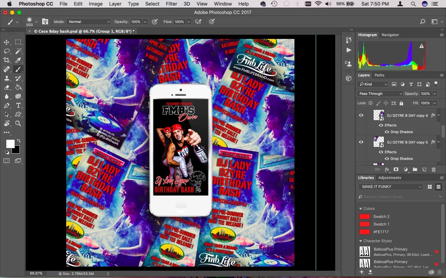Toggle Quick Mask mode
Viewport: 446px width, 278px height.
tap(7, 161)
